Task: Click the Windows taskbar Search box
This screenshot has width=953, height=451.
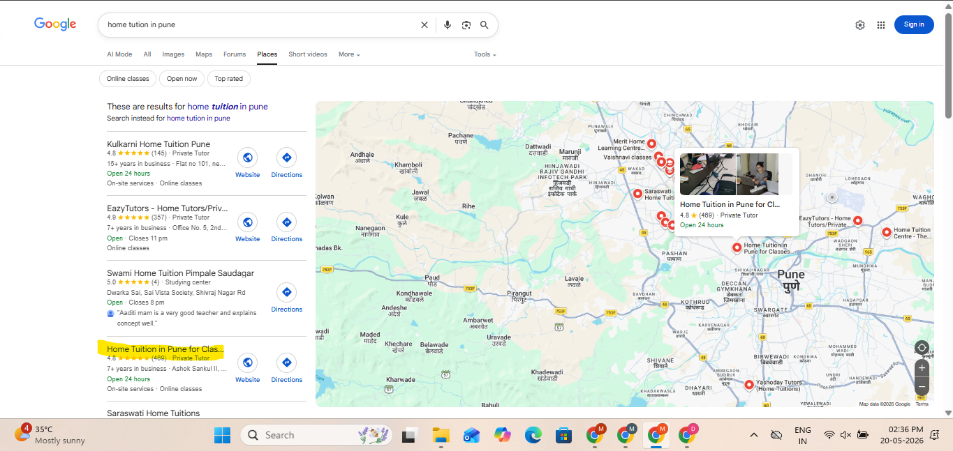Action: coord(318,435)
